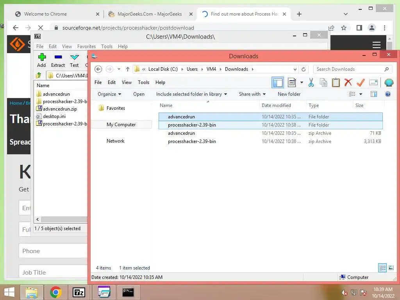The width and height of the screenshot is (400, 300).
Task: Open the Edit menu in Downloads window
Action: 111,82
